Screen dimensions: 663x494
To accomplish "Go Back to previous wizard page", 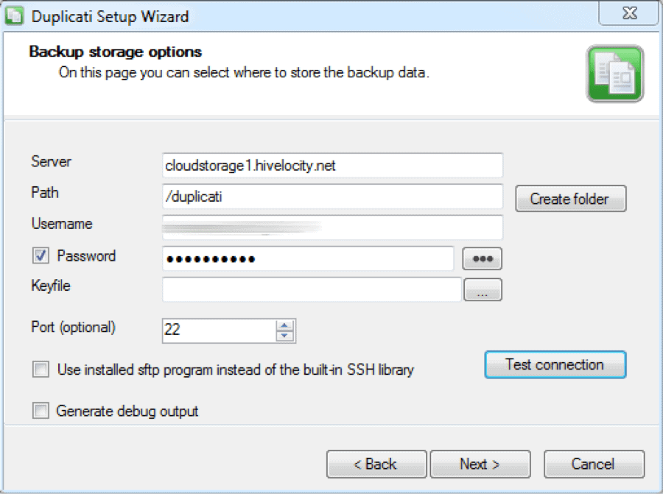I will (x=376, y=464).
